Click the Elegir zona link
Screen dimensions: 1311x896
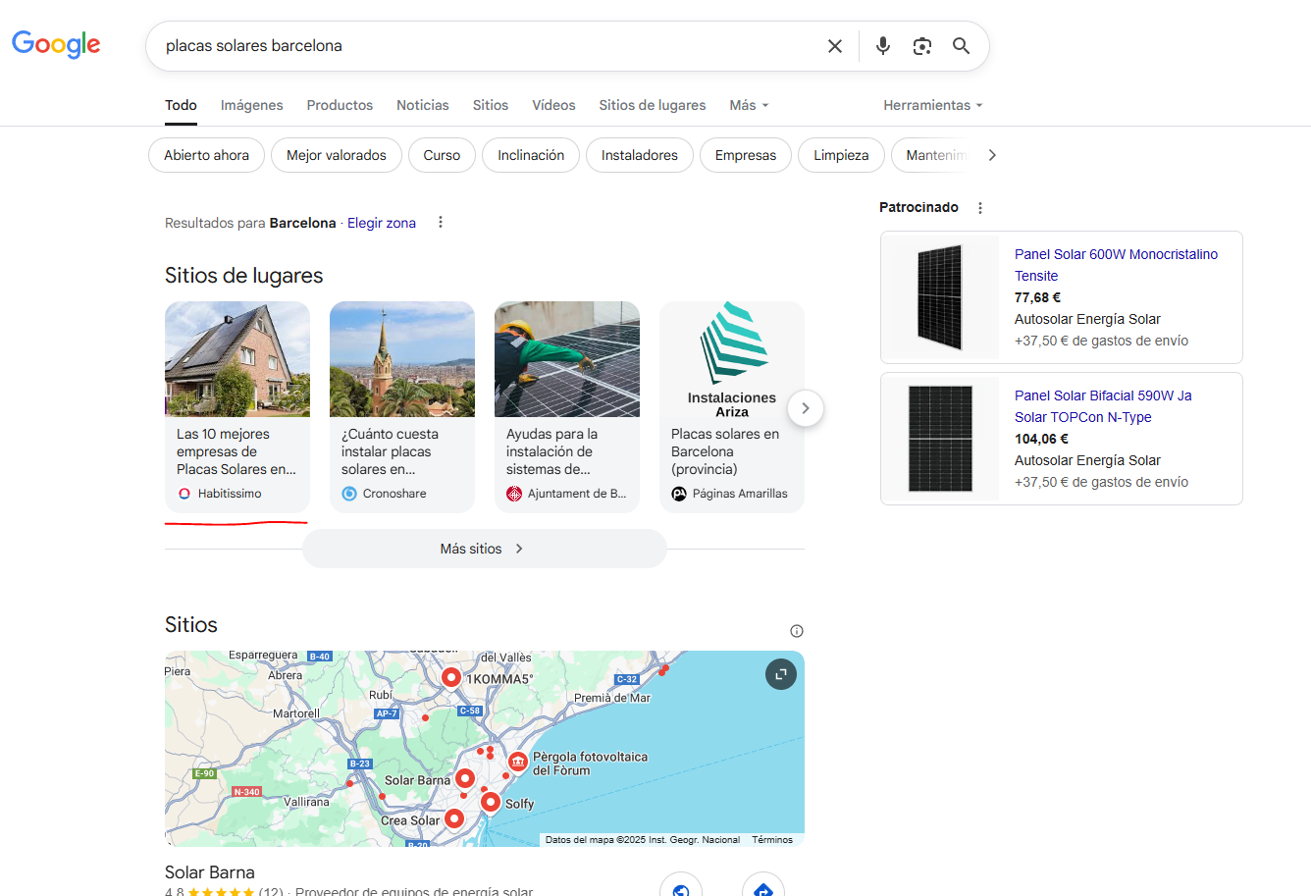382,223
